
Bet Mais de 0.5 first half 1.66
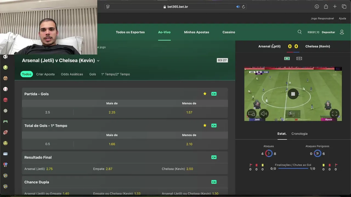tap(112, 144)
